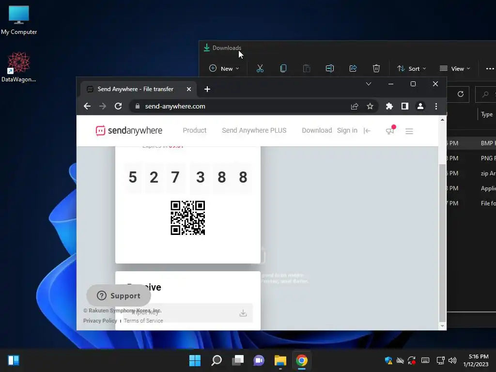The width and height of the screenshot is (496, 372).
Task: Click the touch keyboard tray icon
Action: coord(425,360)
